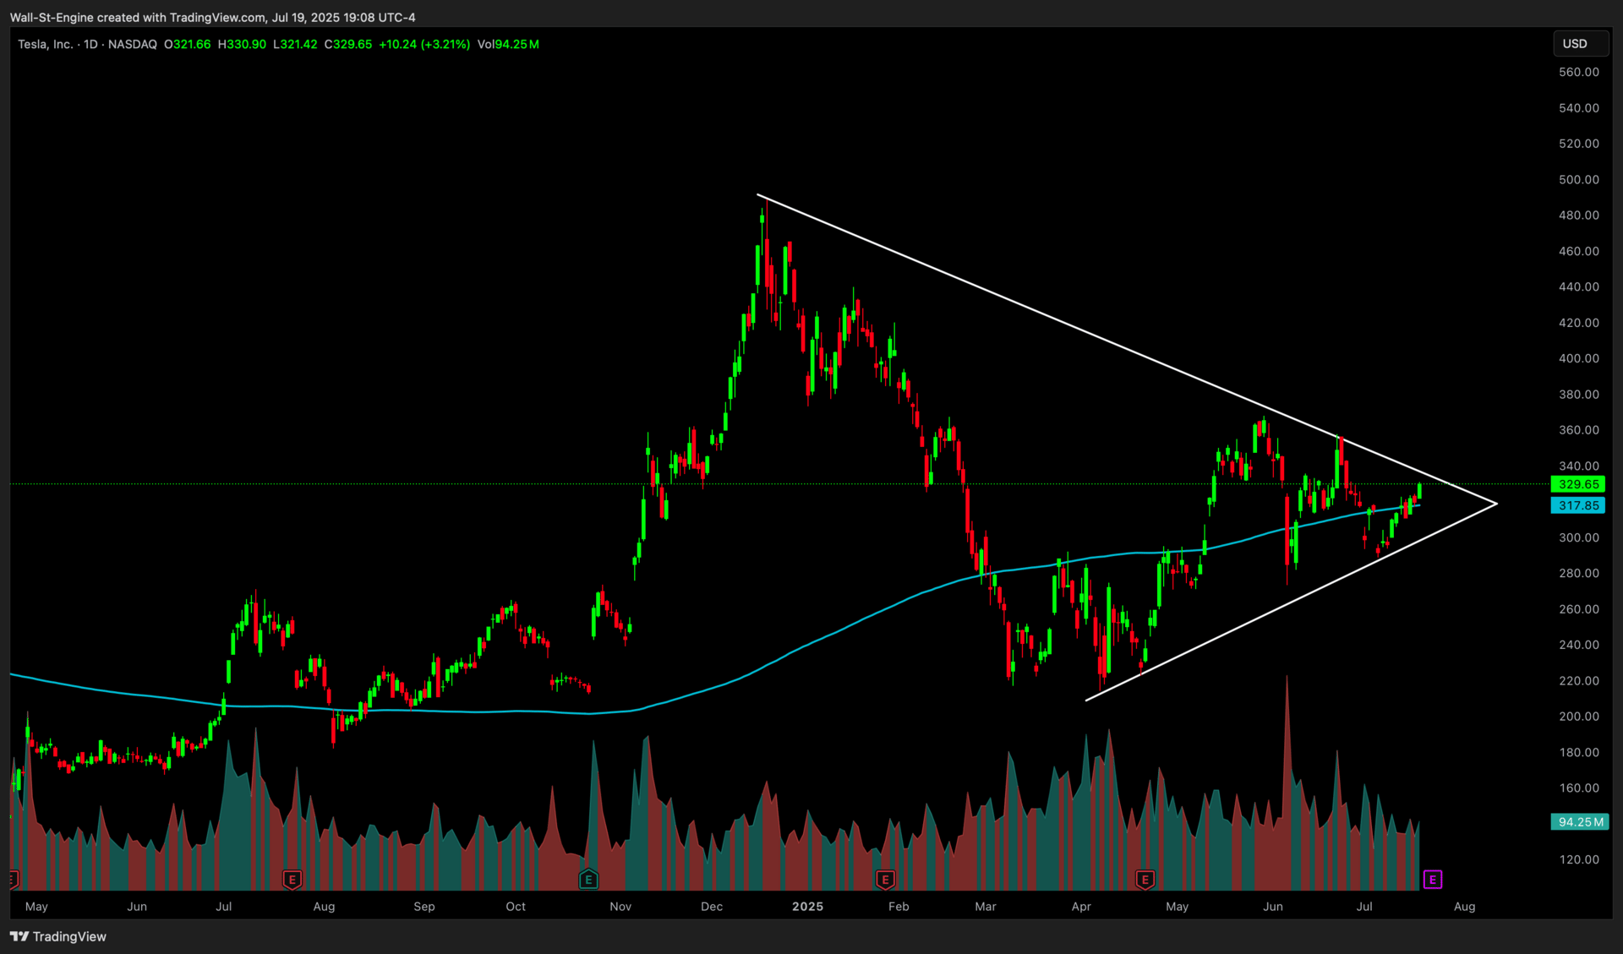The width and height of the screenshot is (1623, 954).
Task: Click the 317.85 moving average price label
Action: click(1578, 505)
